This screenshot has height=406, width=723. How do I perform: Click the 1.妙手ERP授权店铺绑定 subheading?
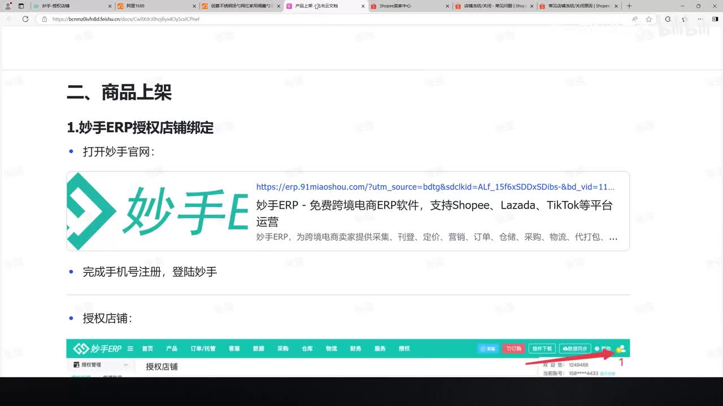click(x=140, y=127)
